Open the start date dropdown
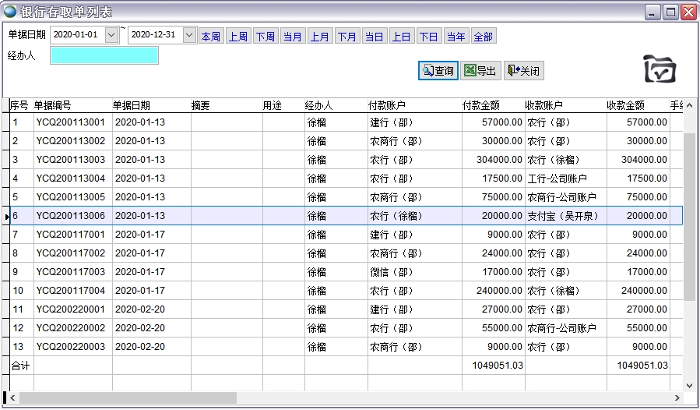 click(111, 35)
